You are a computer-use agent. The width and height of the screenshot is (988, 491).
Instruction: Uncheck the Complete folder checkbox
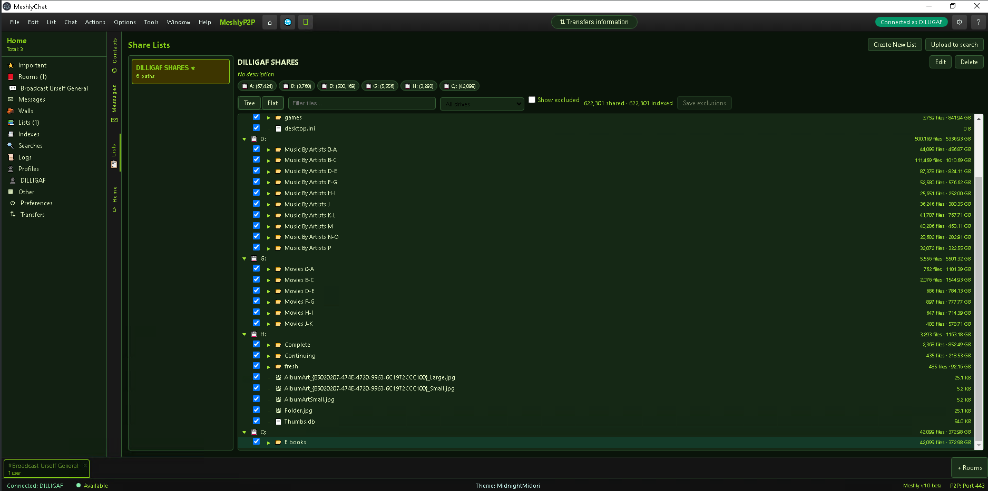pos(256,344)
